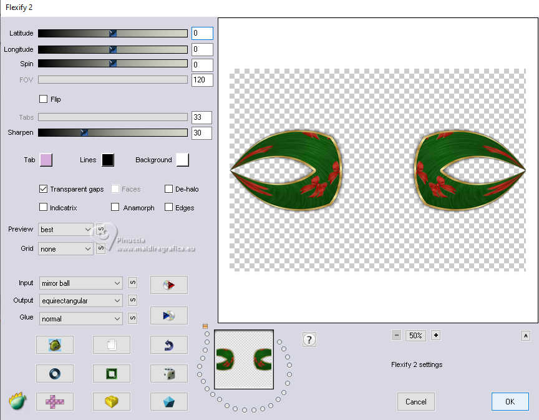Click the Latitude value field
539x420 pixels.
pos(202,33)
